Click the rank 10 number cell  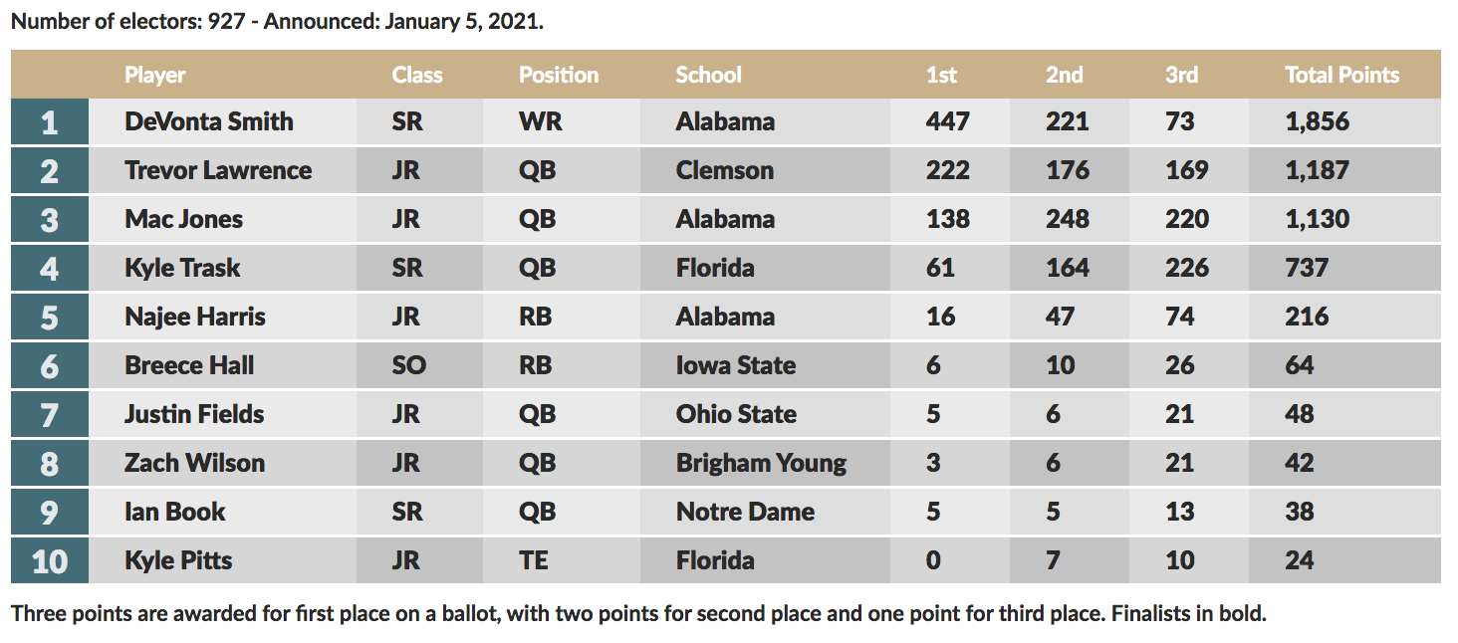tap(50, 561)
